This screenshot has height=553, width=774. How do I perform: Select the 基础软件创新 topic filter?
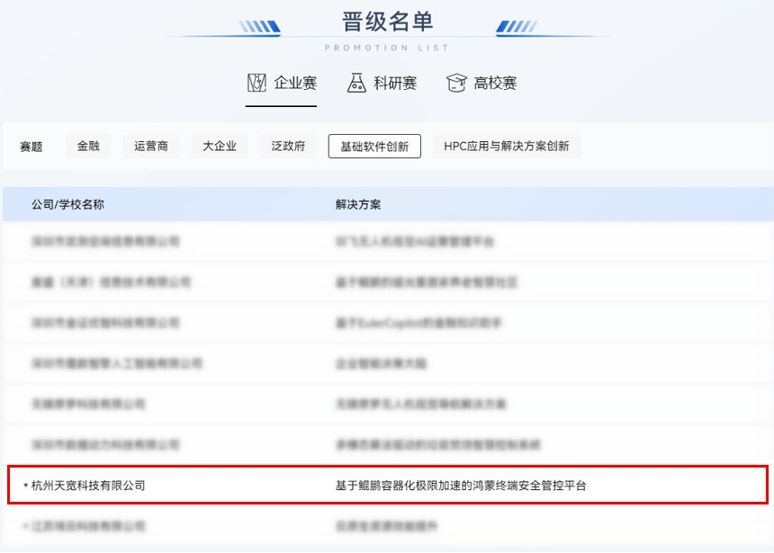pyautogui.click(x=374, y=146)
